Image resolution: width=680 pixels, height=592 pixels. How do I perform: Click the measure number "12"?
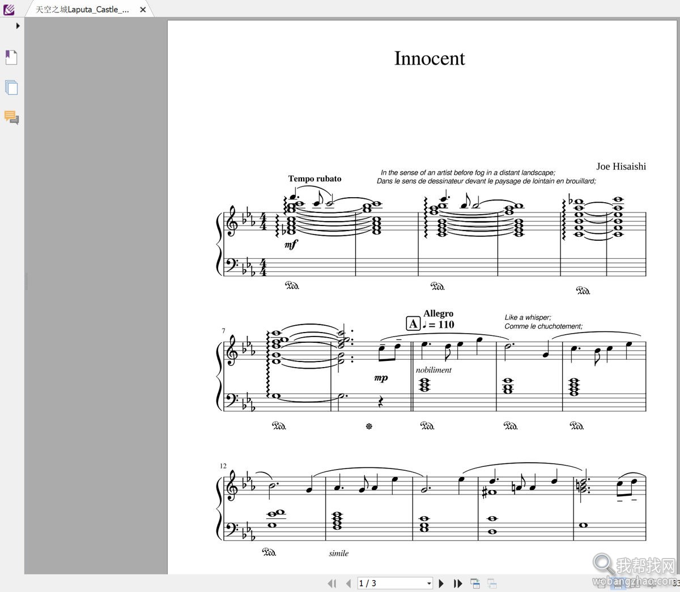pyautogui.click(x=223, y=466)
